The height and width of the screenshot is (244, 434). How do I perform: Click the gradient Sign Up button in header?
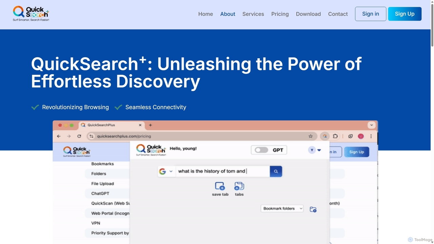point(405,14)
